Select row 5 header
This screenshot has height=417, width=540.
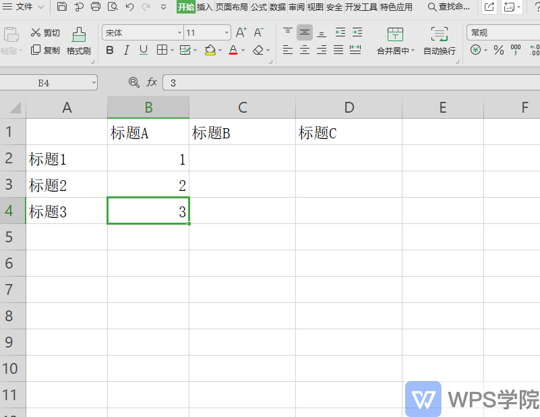(13, 237)
